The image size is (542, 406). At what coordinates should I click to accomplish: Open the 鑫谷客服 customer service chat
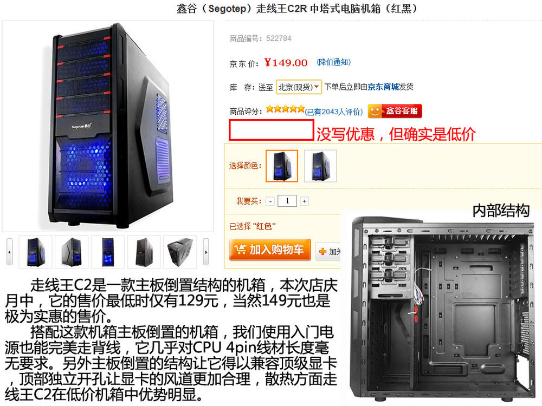pos(395,111)
